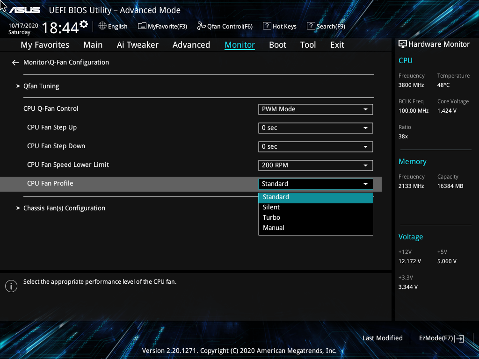Click the CPU temperature 48°C value
Viewport: 479px width, 359px height.
click(443, 85)
